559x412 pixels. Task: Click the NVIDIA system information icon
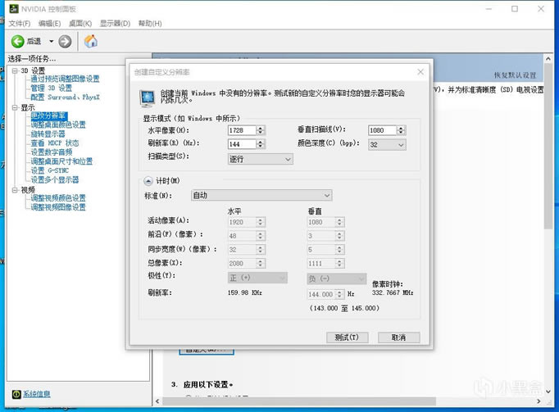[16, 394]
